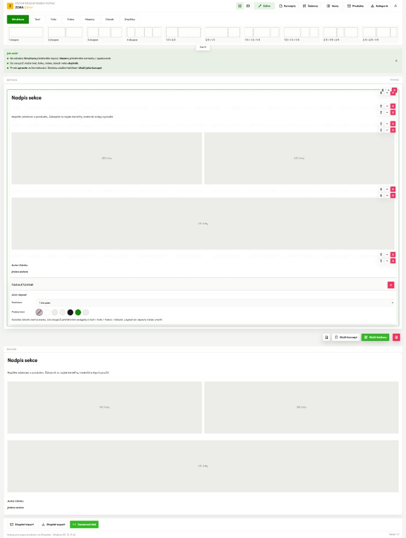The width and height of the screenshot is (406, 538).
Task: Open the Kategorie section
Action: click(x=379, y=6)
